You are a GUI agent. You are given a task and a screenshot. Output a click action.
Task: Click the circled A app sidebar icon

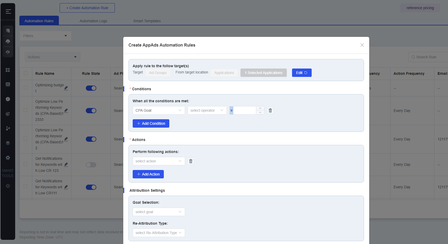click(8, 99)
